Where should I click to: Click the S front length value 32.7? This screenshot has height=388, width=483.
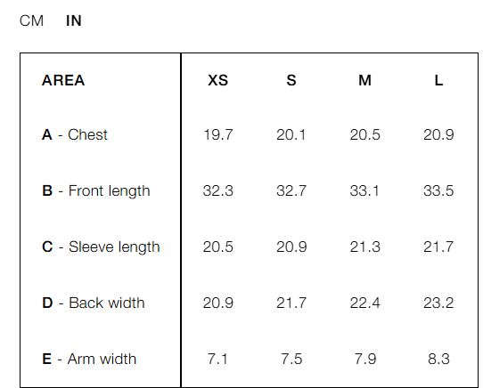[x=291, y=190]
